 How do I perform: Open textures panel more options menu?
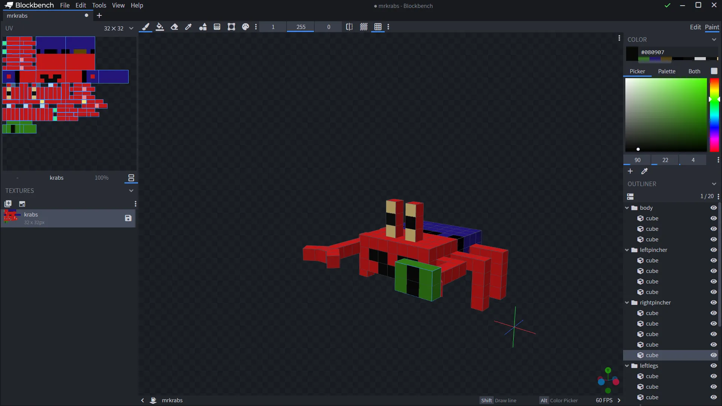[x=135, y=204]
